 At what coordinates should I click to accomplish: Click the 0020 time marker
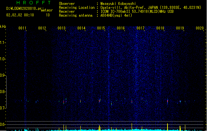(x=200, y=28)
